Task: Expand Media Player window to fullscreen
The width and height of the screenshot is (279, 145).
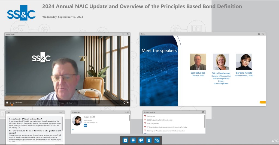Action: (x=123, y=34)
